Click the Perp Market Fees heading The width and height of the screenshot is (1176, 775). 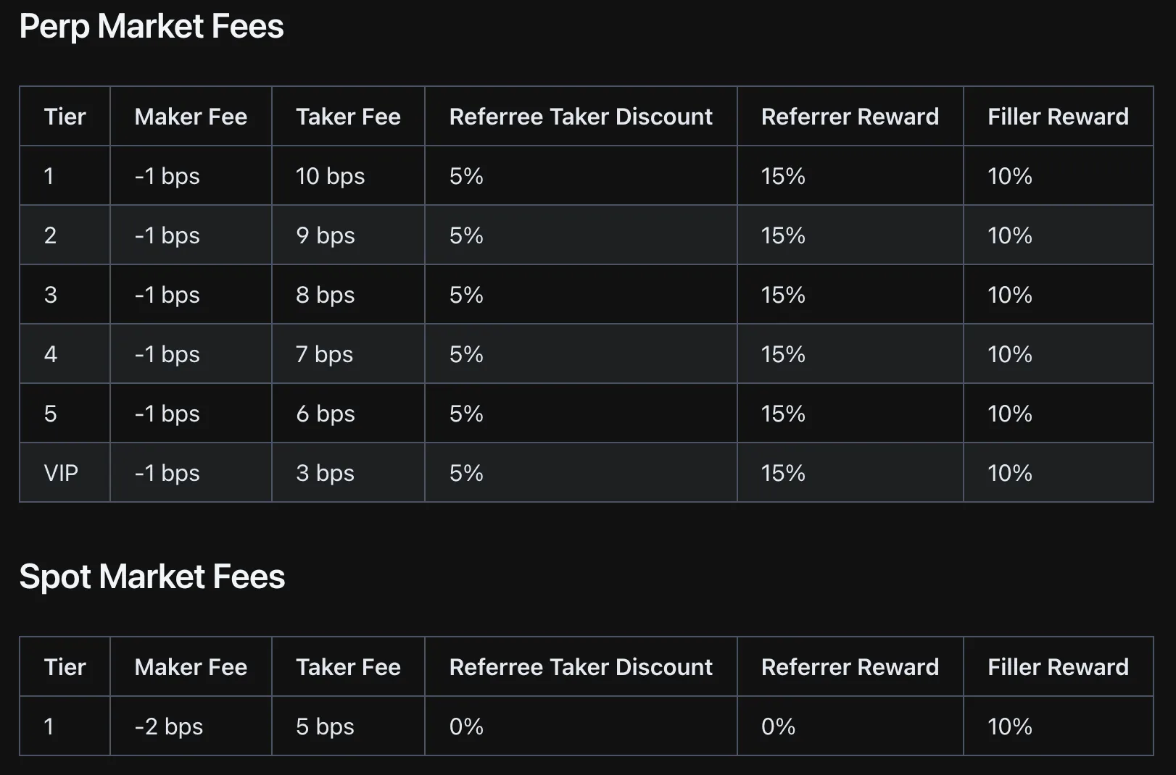151,27
